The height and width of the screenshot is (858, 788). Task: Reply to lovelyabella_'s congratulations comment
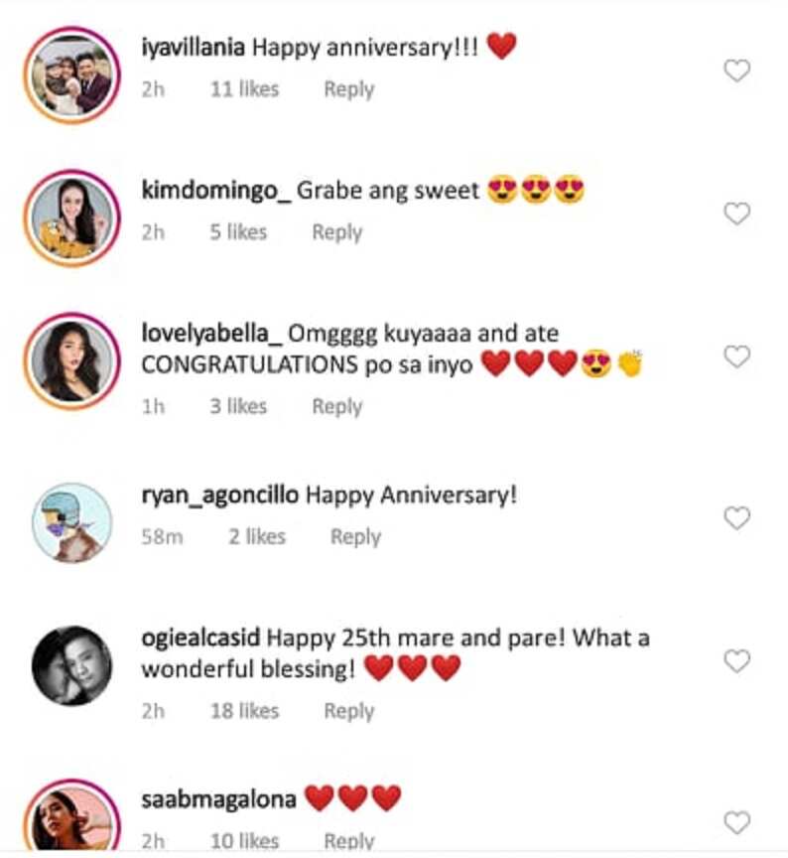(336, 406)
